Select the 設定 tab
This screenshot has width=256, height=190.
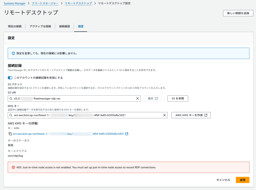point(80,26)
